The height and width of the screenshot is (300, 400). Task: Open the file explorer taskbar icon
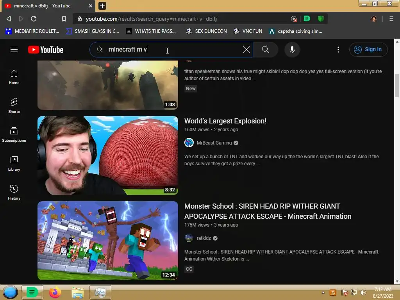(x=78, y=292)
